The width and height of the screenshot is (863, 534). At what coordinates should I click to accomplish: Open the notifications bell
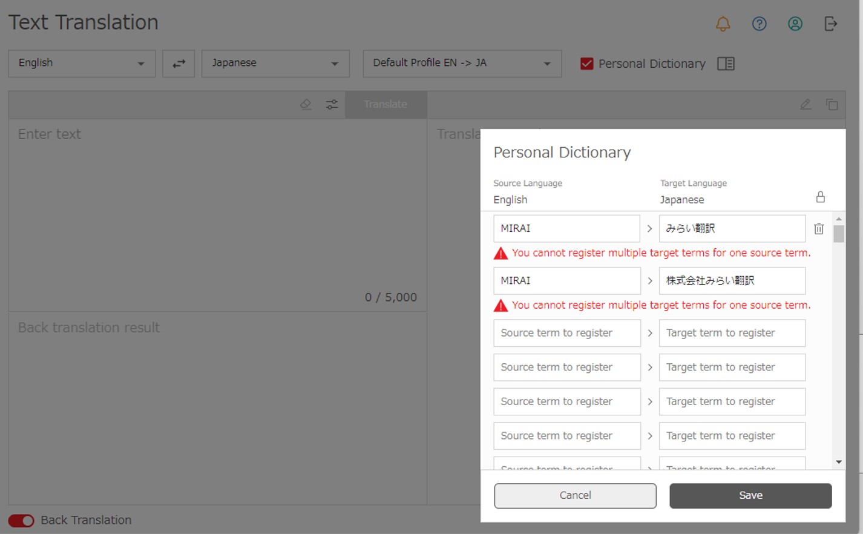pos(723,24)
